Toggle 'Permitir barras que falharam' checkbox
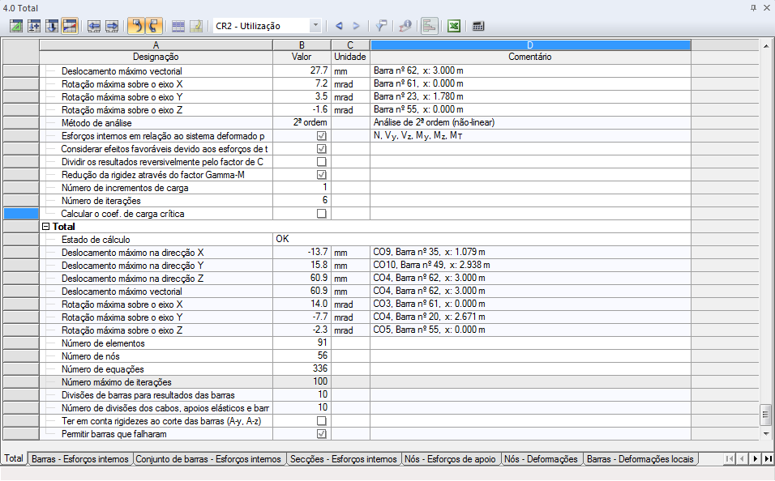Screen dimensions: 775x481 (x=321, y=433)
